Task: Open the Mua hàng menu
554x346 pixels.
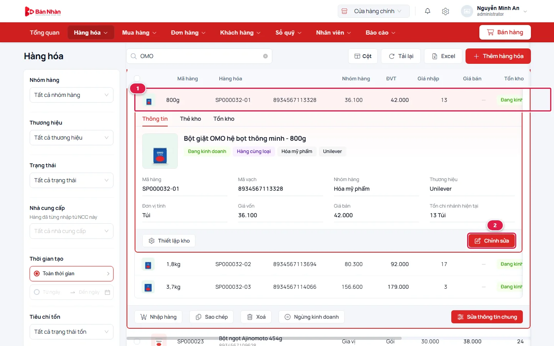Action: (x=139, y=33)
